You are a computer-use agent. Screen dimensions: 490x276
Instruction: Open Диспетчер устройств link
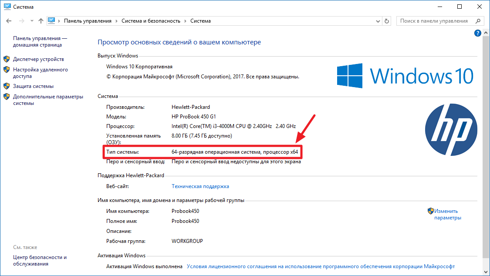38,59
